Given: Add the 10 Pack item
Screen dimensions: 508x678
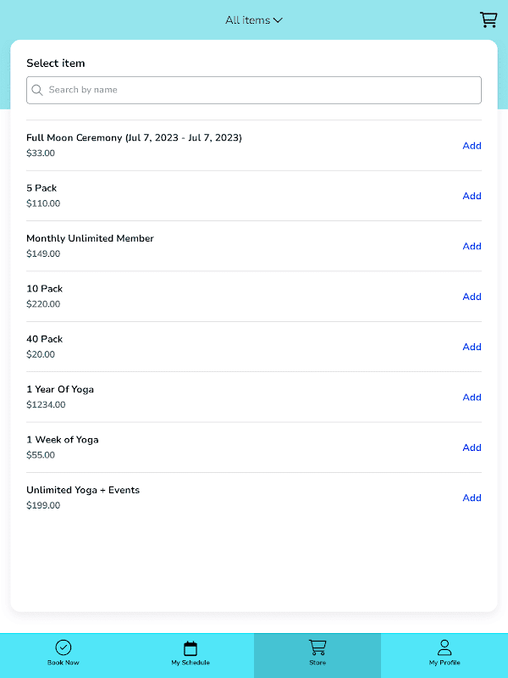Looking at the screenshot, I should pyautogui.click(x=472, y=297).
